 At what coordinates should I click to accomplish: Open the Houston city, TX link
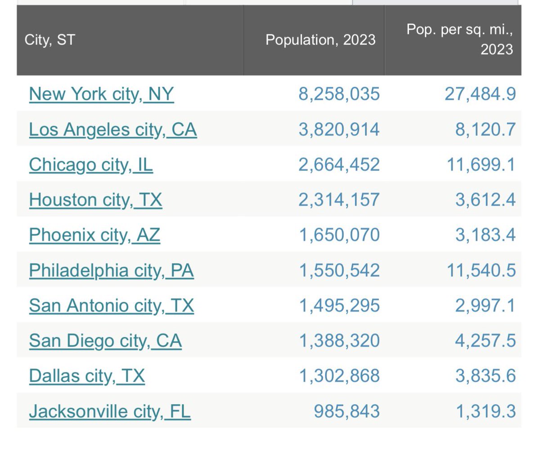tap(95, 200)
